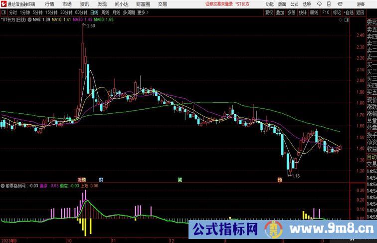
Task: Click the panel layout icon at chart top-right
Action: 347,20
